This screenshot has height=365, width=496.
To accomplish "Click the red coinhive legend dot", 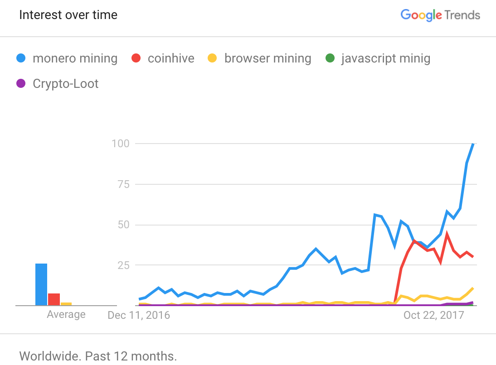I will (136, 58).
